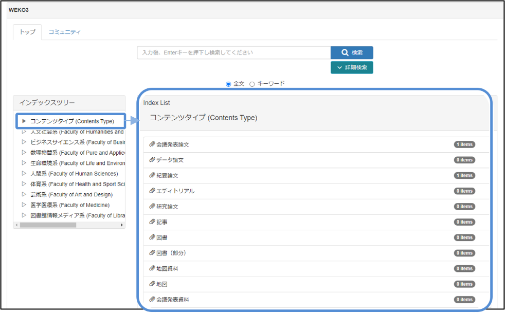This screenshot has height=313, width=505.
Task: Click the paperclip icon beside データ論文
Action: (x=152, y=160)
